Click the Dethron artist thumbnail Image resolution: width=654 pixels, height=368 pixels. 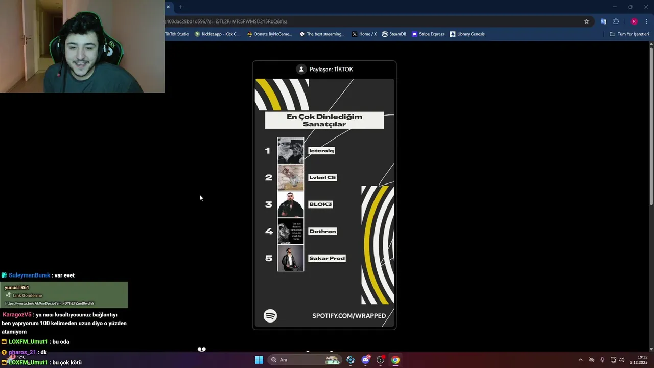[x=291, y=231]
